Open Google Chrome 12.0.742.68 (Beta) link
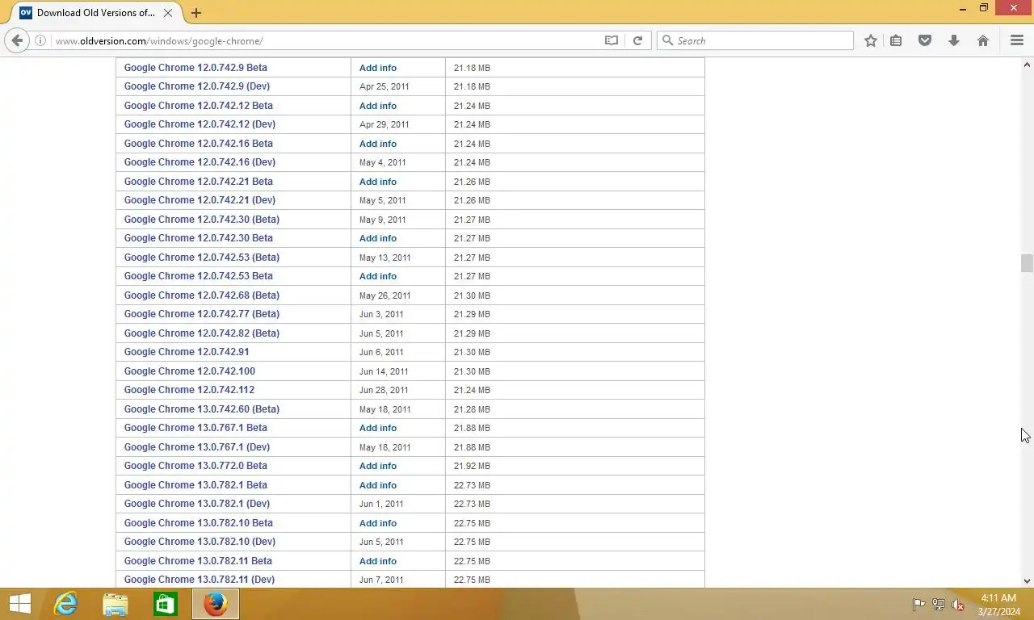The width and height of the screenshot is (1034, 620). pyautogui.click(x=202, y=295)
